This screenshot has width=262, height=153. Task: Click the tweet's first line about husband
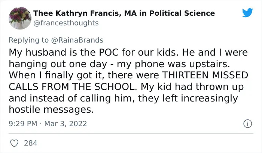(128, 52)
